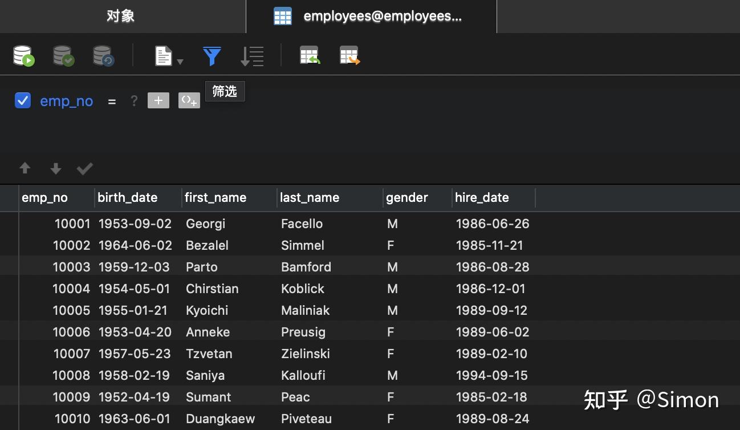
Task: Click the Commit database icon with checkmark
Action: pyautogui.click(x=64, y=56)
